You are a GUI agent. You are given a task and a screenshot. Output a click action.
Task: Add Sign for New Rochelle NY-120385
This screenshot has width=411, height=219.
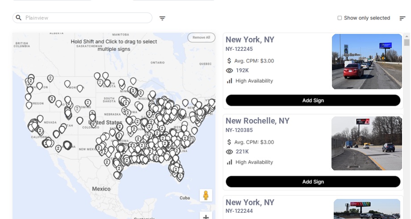point(313,182)
